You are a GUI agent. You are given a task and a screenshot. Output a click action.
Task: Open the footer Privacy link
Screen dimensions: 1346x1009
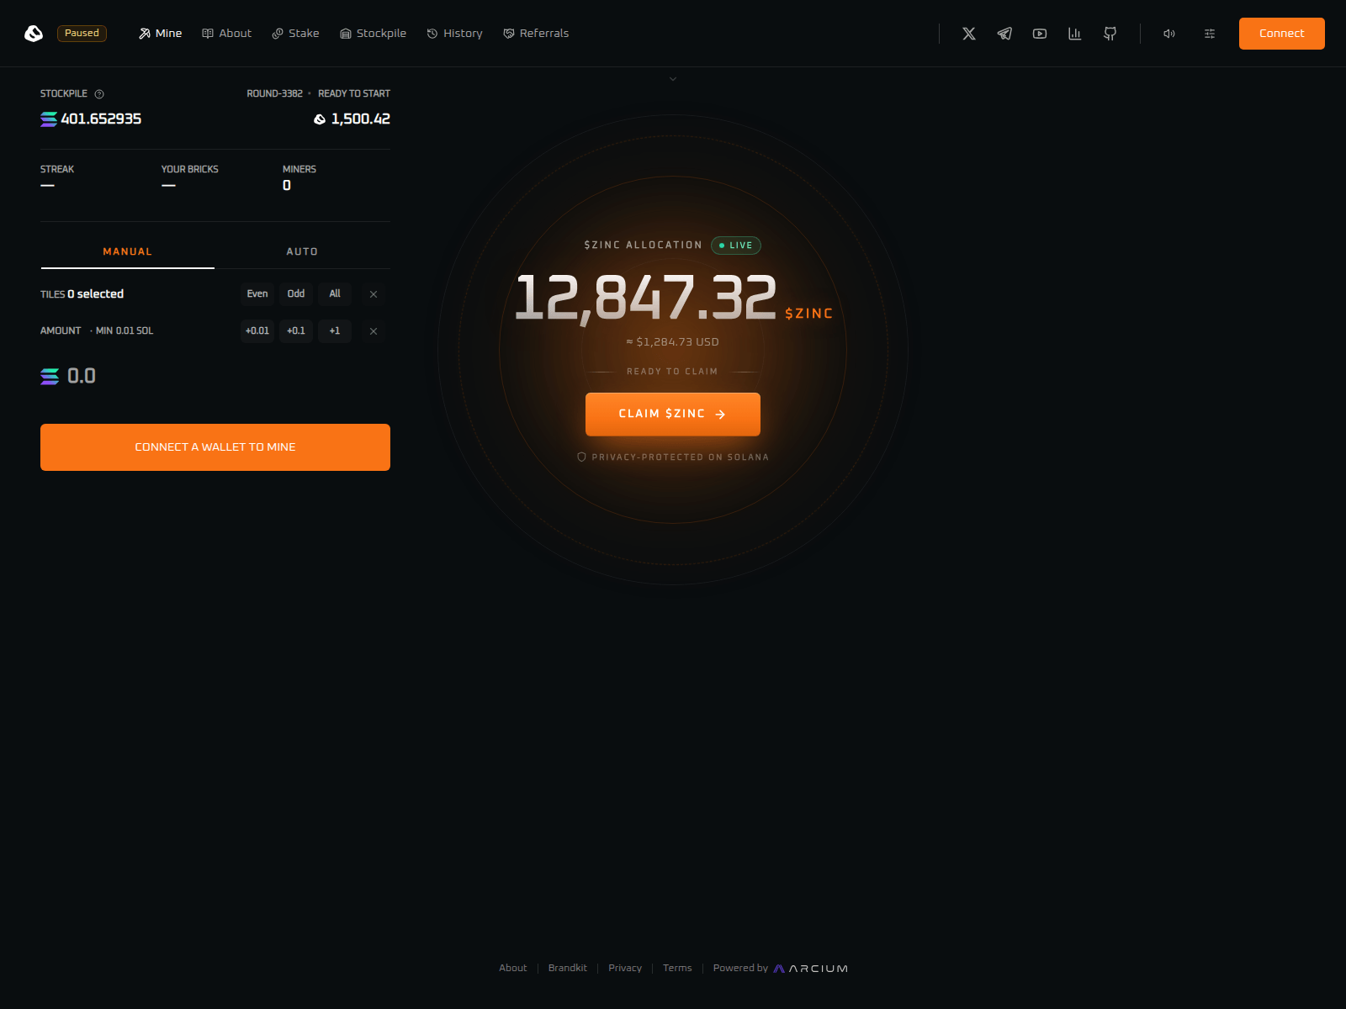[625, 969]
